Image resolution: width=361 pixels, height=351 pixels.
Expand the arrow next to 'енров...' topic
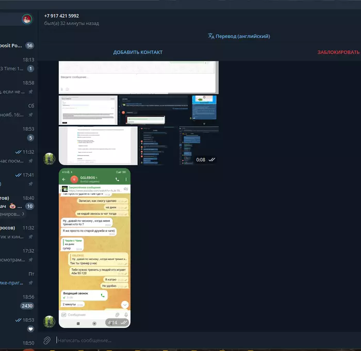(x=23, y=214)
